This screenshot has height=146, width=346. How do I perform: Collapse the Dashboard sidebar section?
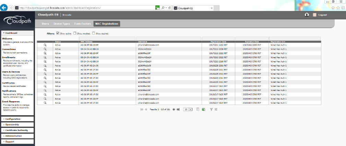17,33
